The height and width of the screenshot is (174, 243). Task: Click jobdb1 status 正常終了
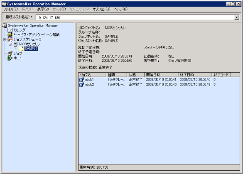tap(135, 80)
